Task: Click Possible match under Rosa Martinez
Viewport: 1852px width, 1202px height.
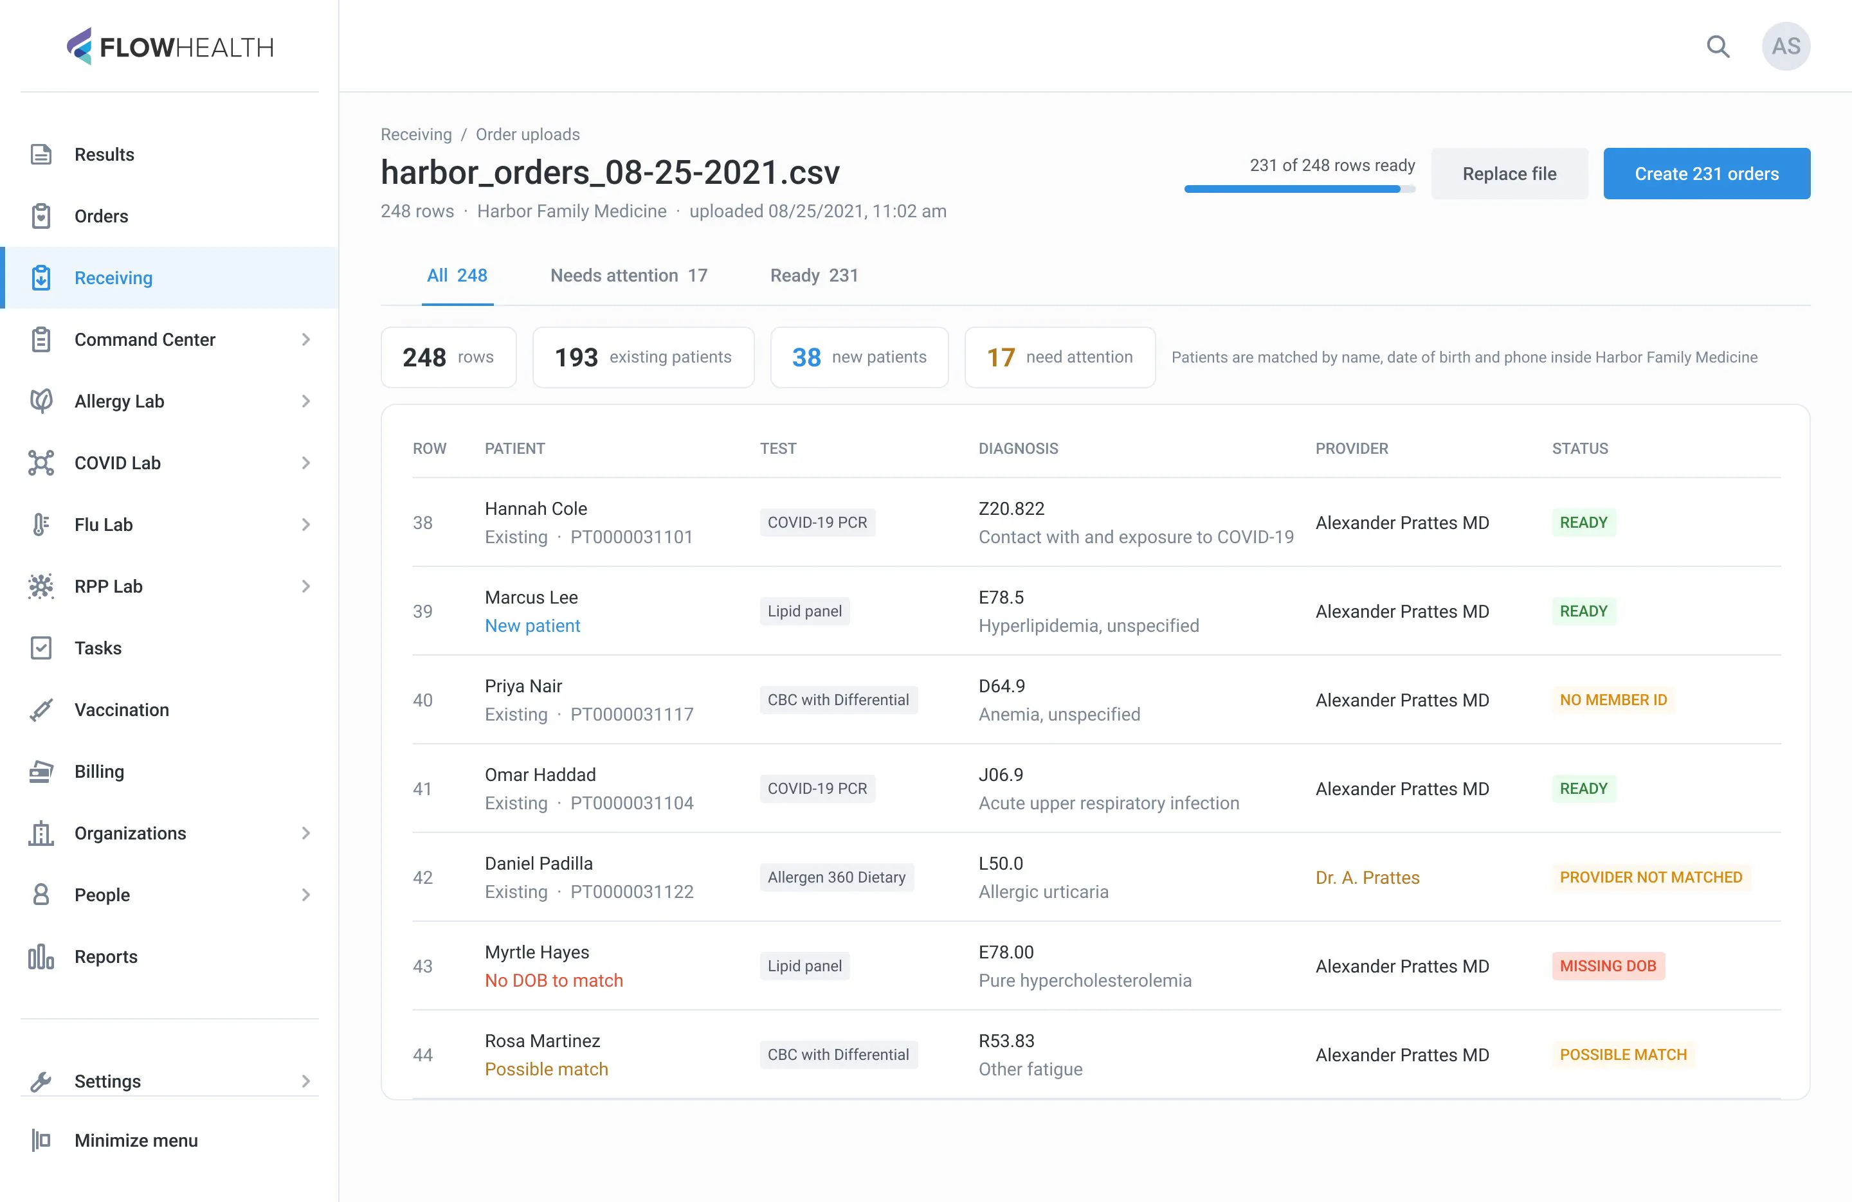Action: point(546,1069)
